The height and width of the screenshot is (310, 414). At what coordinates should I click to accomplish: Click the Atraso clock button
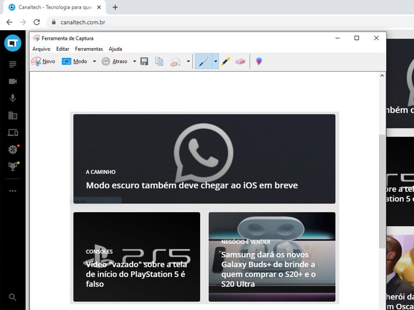pyautogui.click(x=114, y=61)
